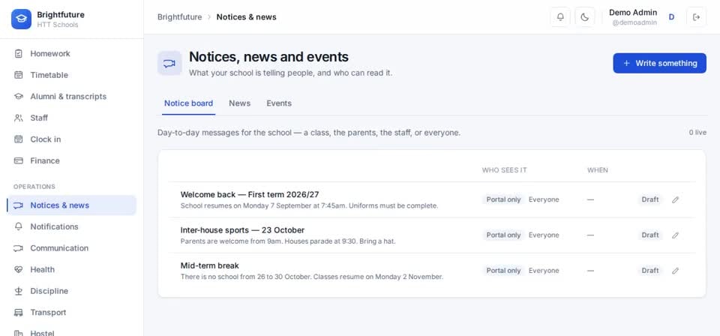Viewport: 720px width, 336px height.
Task: Switch to the News tab
Action: (240, 103)
